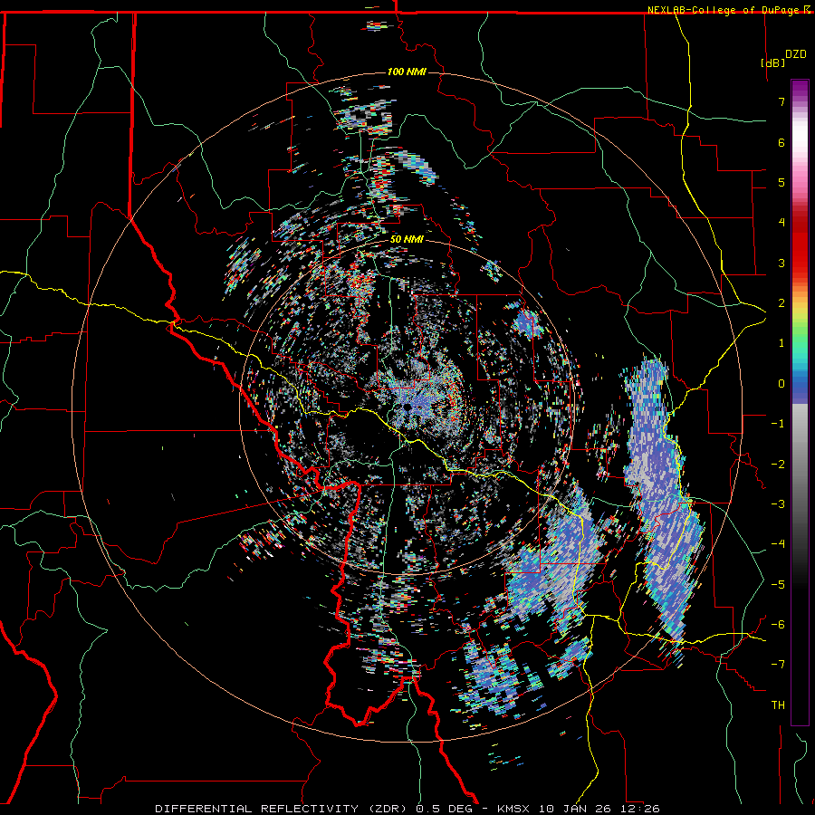The width and height of the screenshot is (815, 815).
Task: Click the positive 5 scale value
Action: point(781,182)
